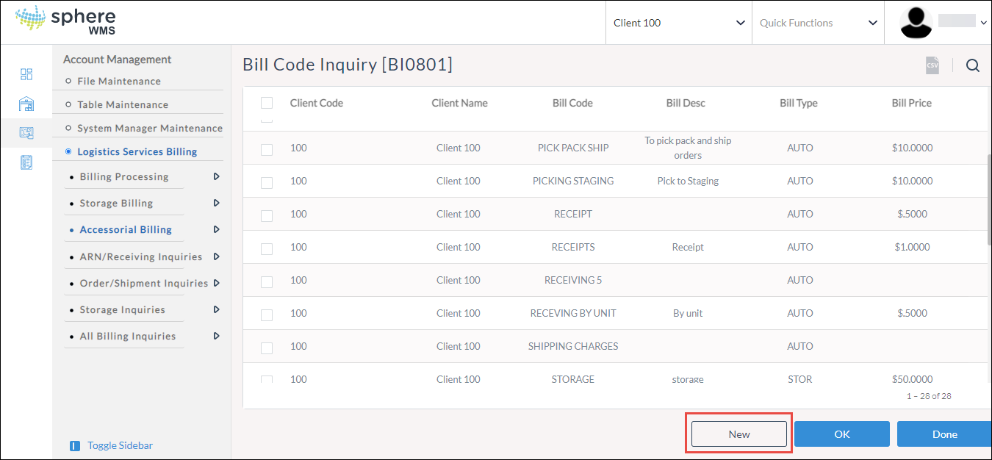This screenshot has height=460, width=992.
Task: Check the STORAGE row checkbox
Action: (x=267, y=380)
